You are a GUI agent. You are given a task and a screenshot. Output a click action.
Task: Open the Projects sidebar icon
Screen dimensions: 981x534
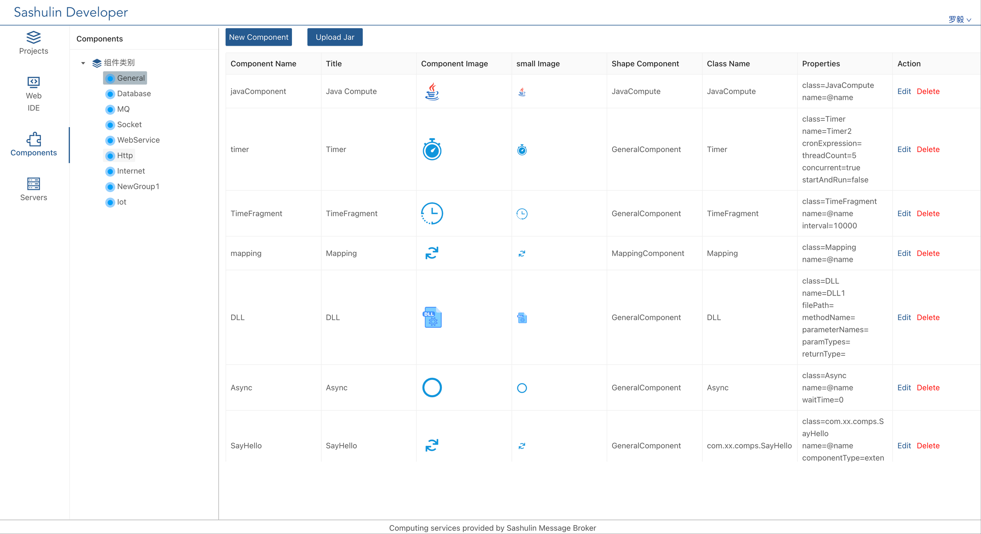click(x=33, y=37)
